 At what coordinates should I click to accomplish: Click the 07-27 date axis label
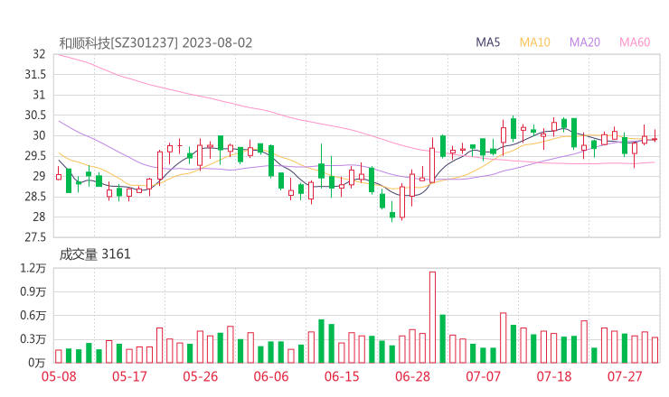(625, 376)
